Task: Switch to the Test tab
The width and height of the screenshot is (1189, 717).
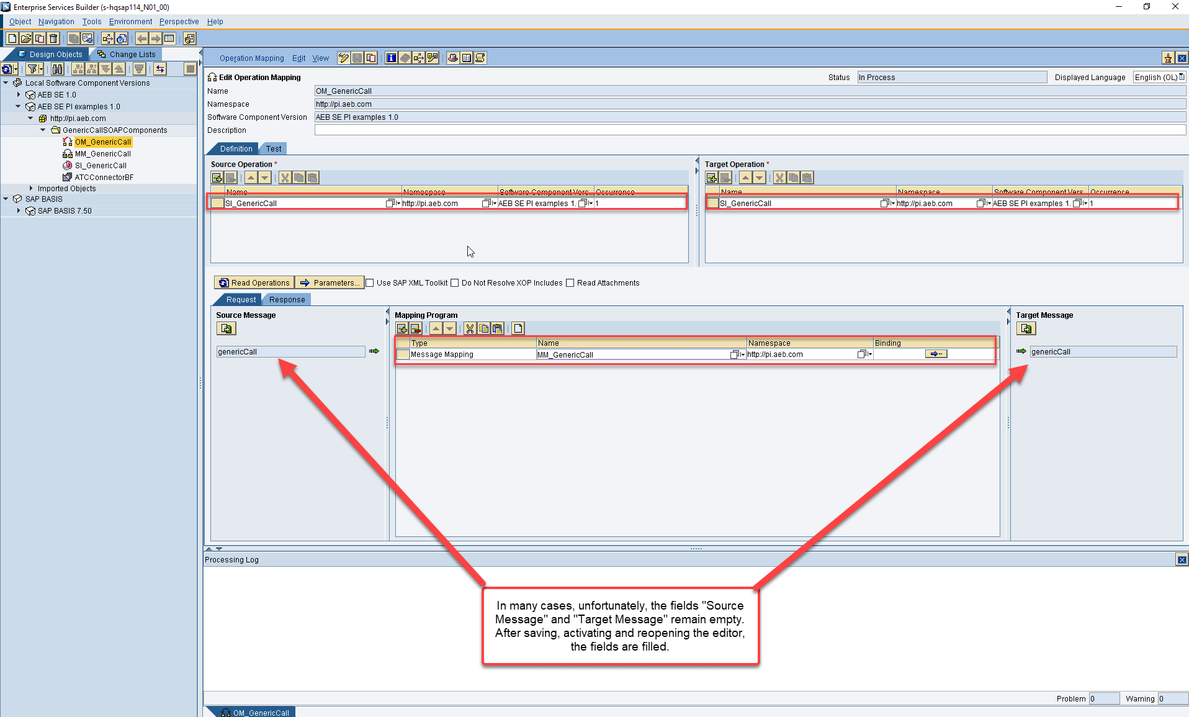Action: tap(272, 148)
